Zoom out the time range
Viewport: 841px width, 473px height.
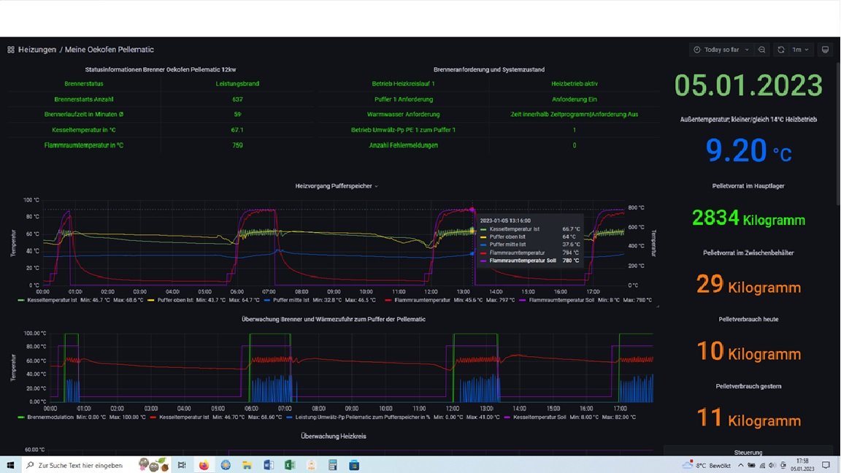pyautogui.click(x=761, y=50)
